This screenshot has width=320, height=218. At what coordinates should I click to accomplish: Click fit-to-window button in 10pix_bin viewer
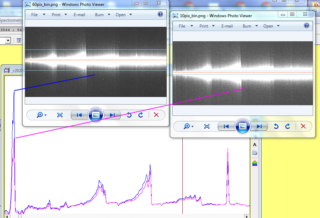207,126
